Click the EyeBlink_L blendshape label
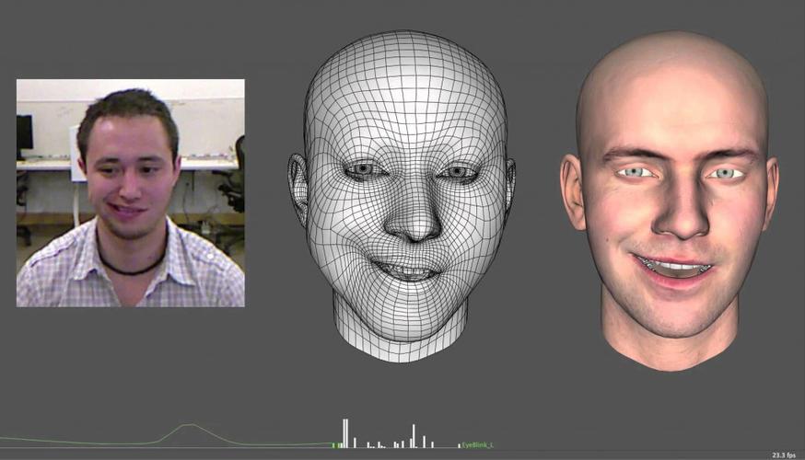The image size is (805, 460). pyautogui.click(x=478, y=444)
